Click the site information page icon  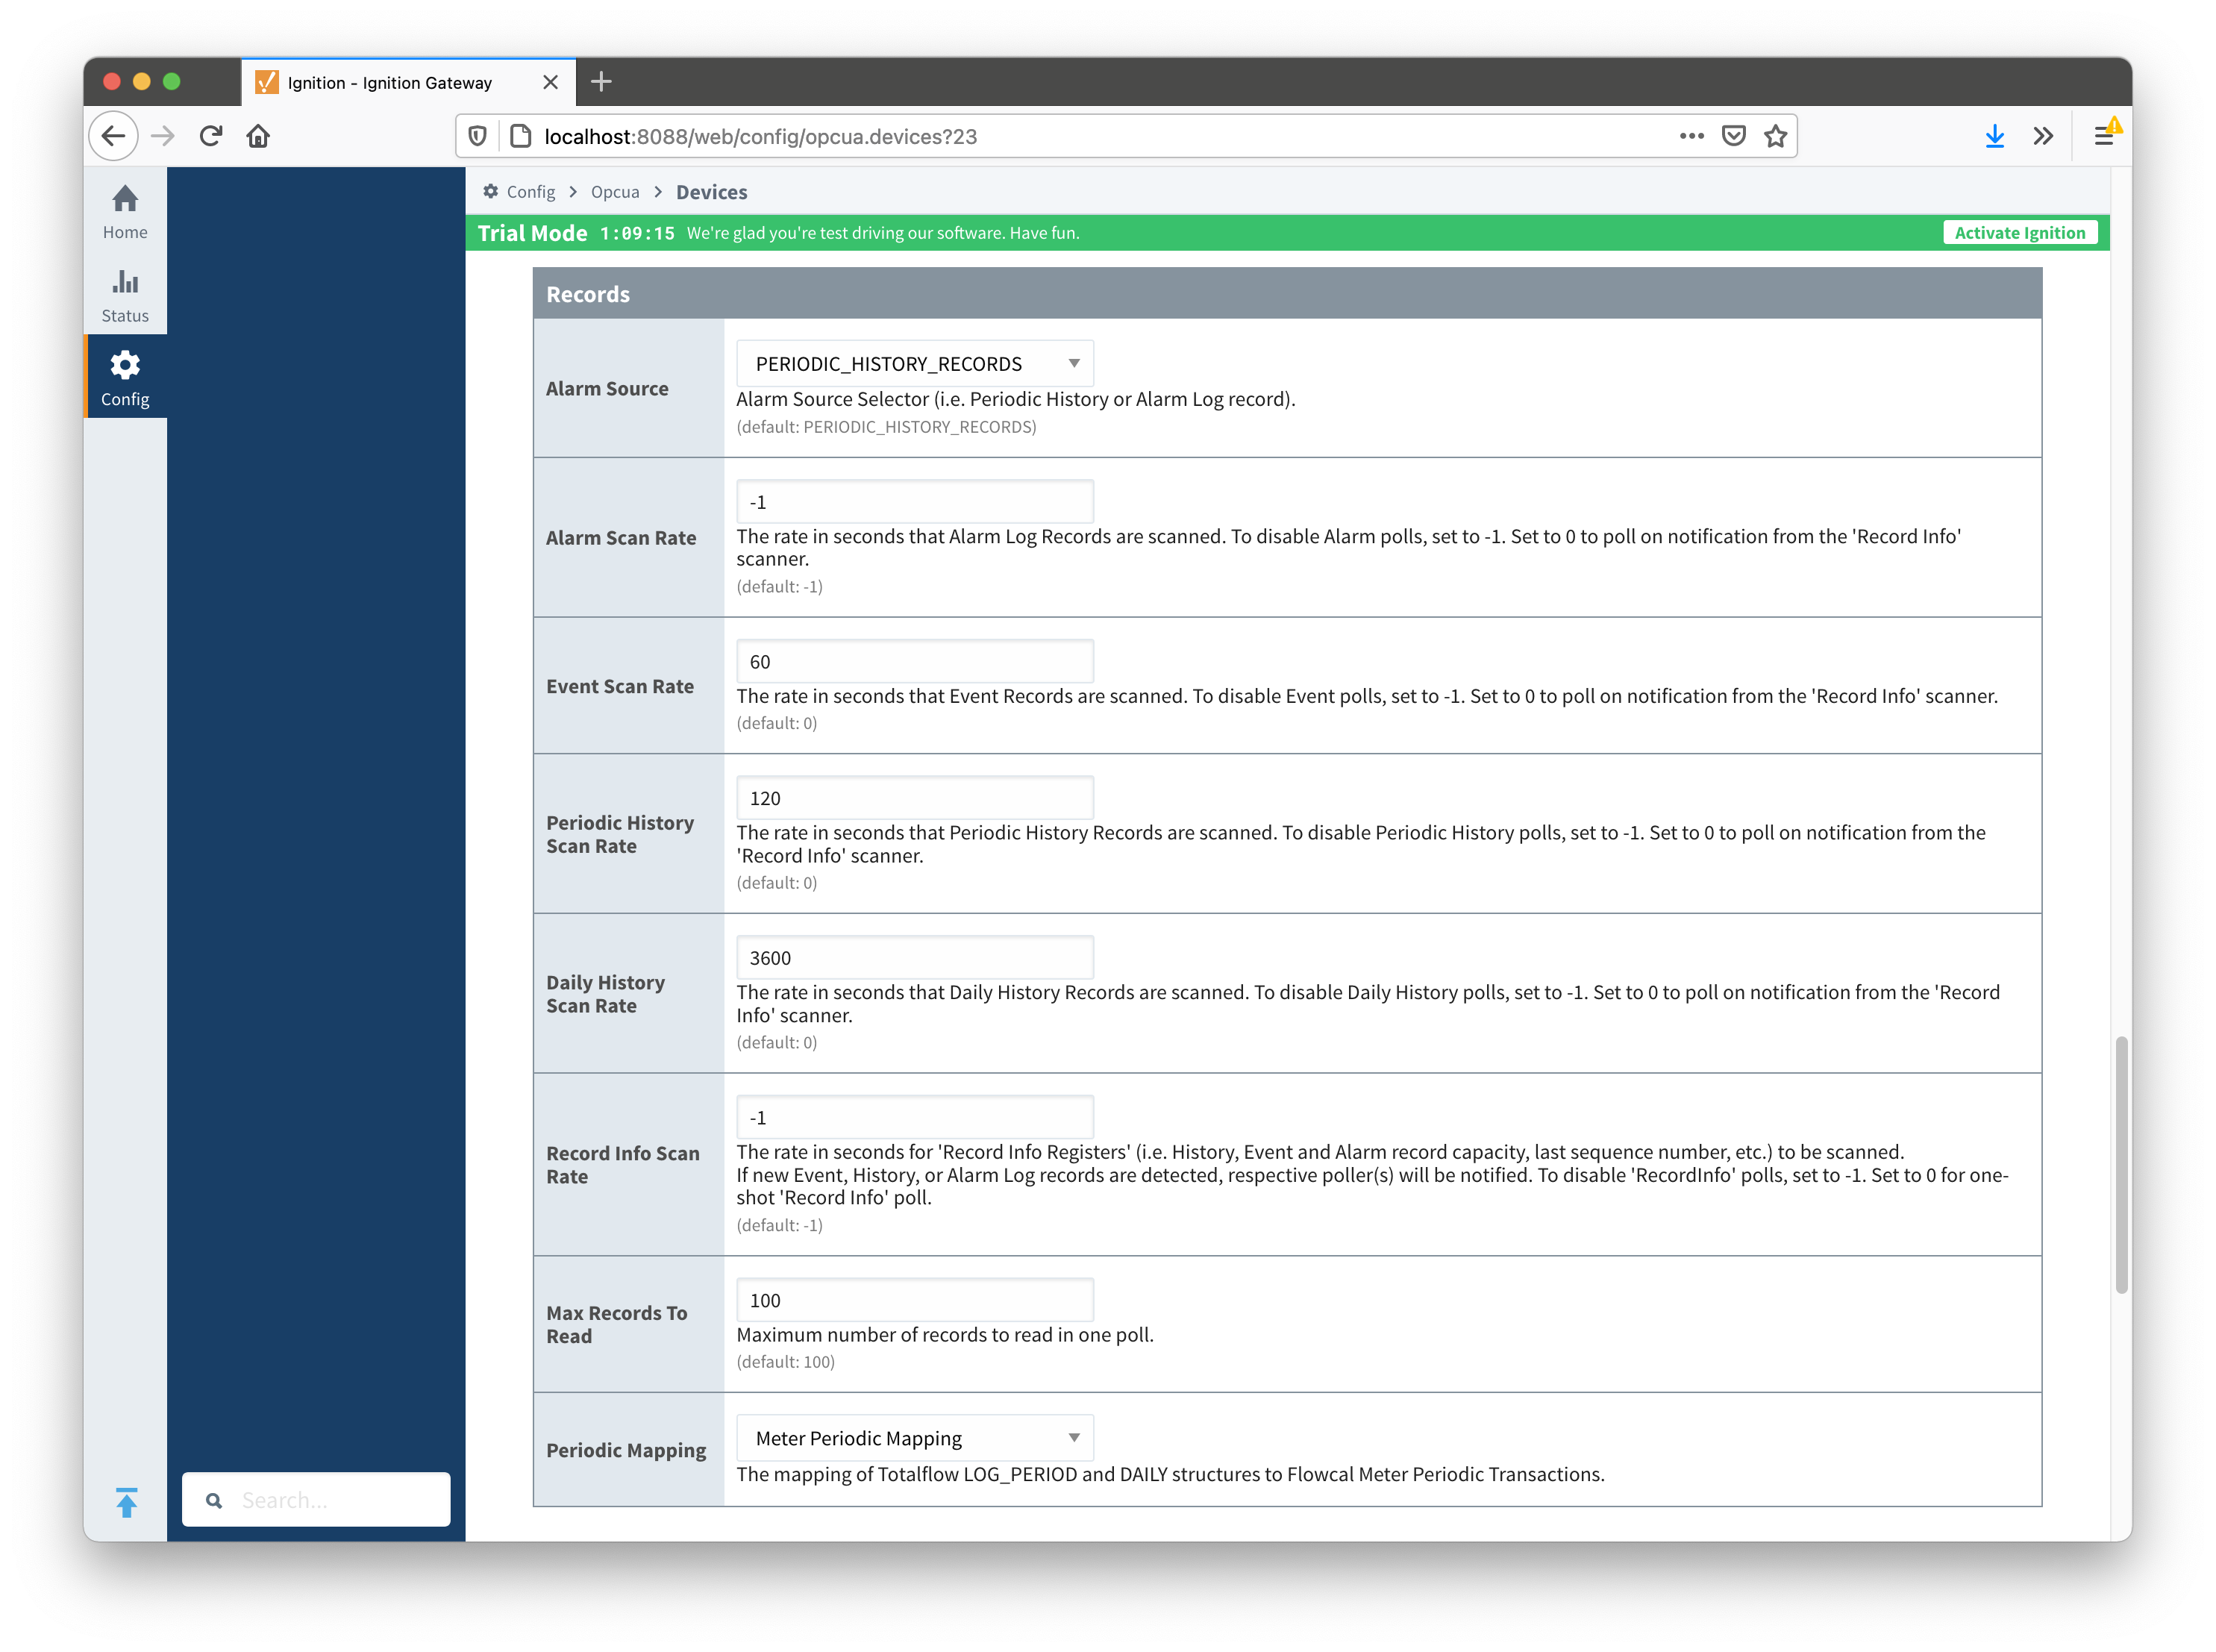(520, 136)
